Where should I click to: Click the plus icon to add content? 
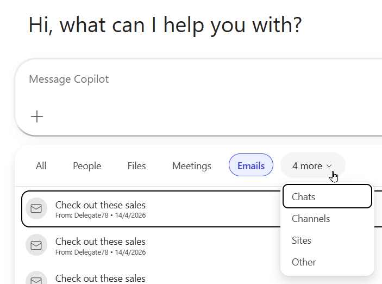[x=37, y=116]
